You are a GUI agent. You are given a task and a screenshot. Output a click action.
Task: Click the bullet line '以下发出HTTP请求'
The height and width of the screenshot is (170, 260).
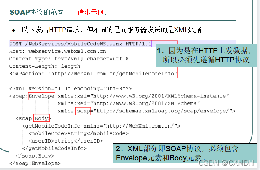tap(113, 30)
